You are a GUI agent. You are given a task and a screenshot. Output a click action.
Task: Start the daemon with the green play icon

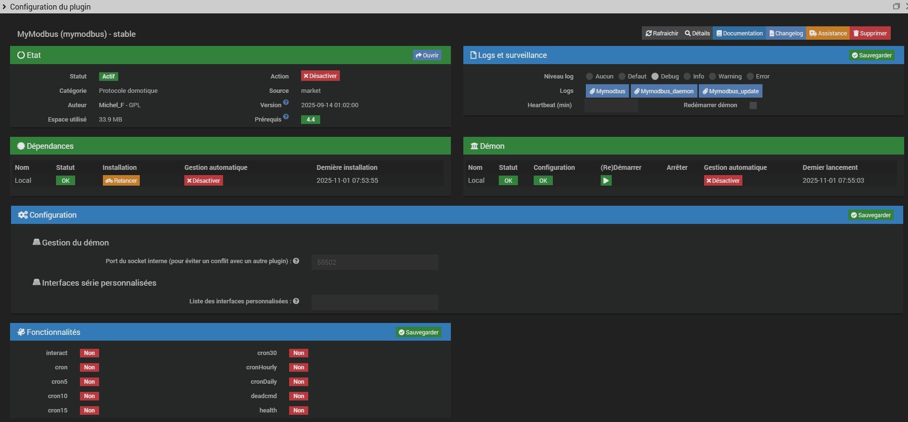(605, 180)
